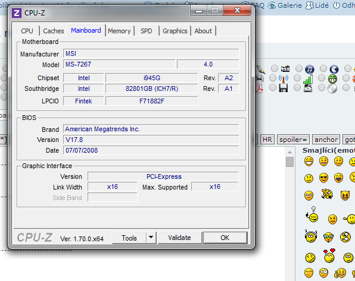
Task: Click the BIOS brand American Megatrends Inc.
Action: point(151,129)
